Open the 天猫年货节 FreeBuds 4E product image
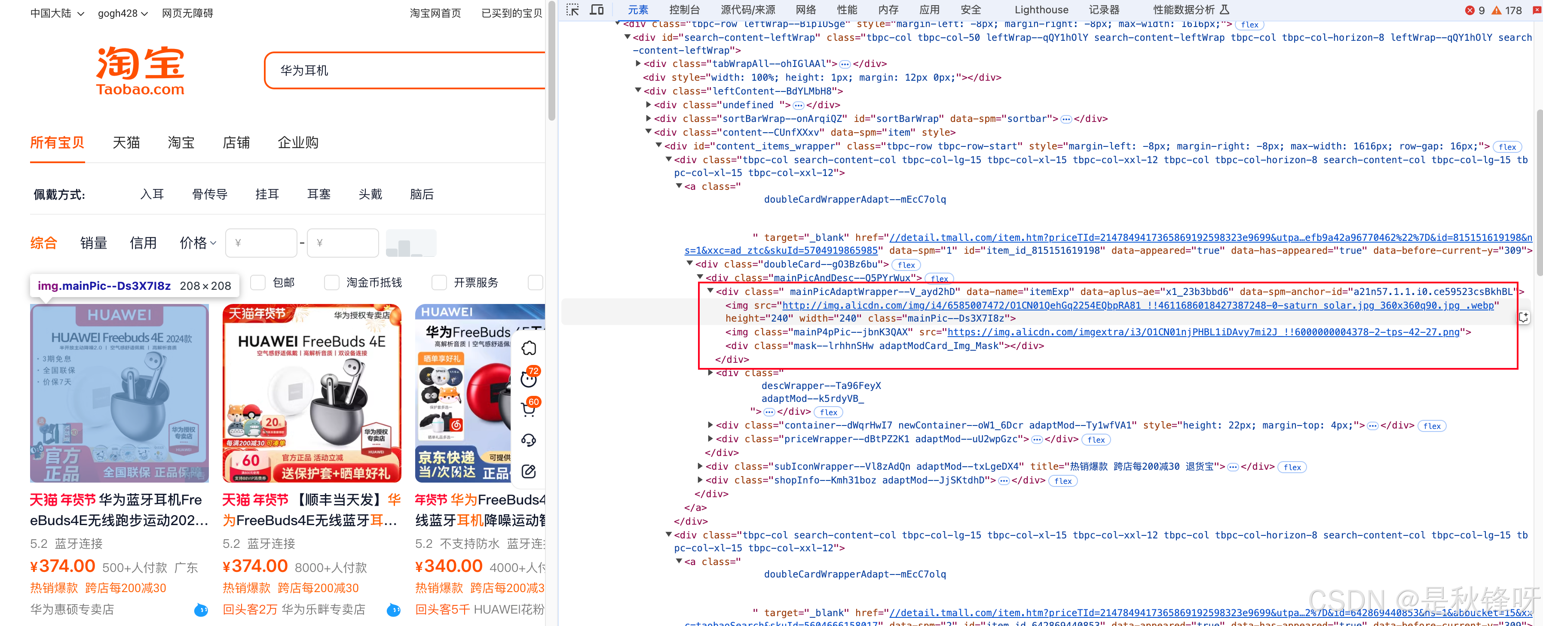 [x=312, y=393]
